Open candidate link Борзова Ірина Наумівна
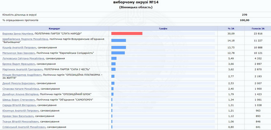This screenshot has width=271, height=130. [x=17, y=33]
